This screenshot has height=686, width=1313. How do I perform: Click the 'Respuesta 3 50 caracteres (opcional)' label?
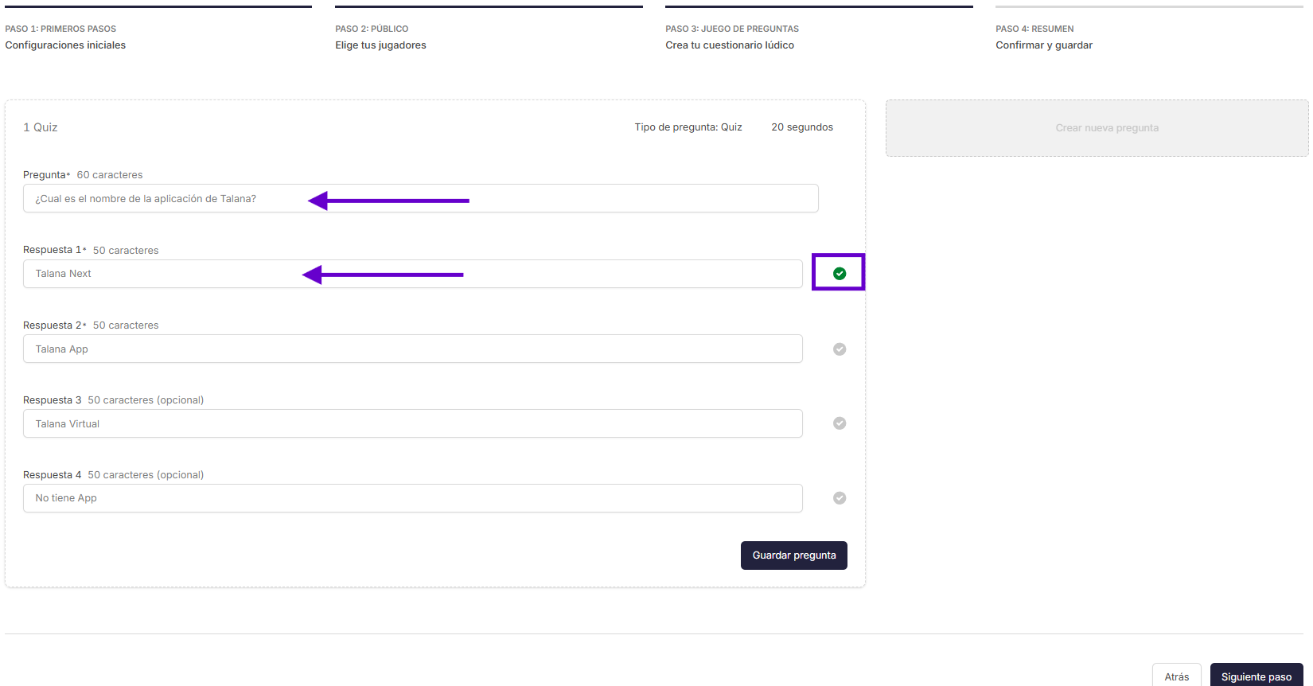[x=113, y=400]
